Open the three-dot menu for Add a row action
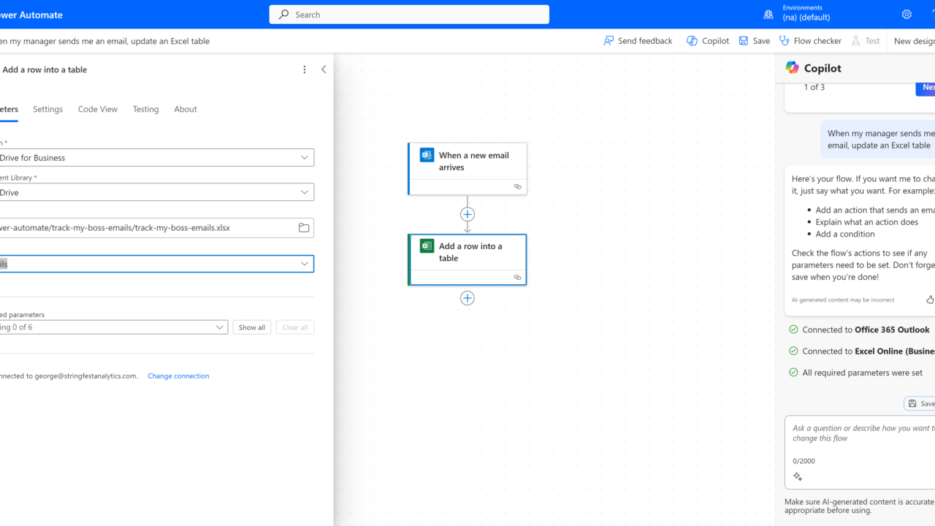Image resolution: width=935 pixels, height=526 pixels. [305, 69]
